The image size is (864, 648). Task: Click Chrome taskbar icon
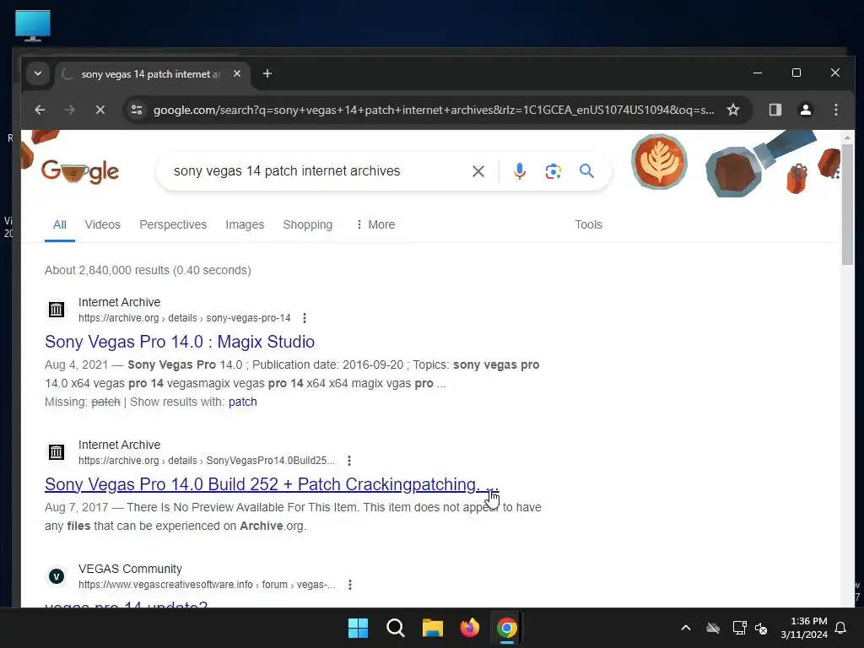point(506,628)
